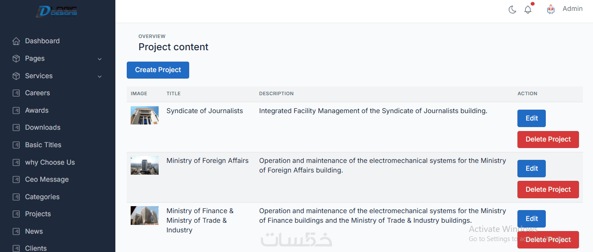Delete the Ministry of Foreign Affairs project
The height and width of the screenshot is (252, 593).
pyautogui.click(x=548, y=190)
